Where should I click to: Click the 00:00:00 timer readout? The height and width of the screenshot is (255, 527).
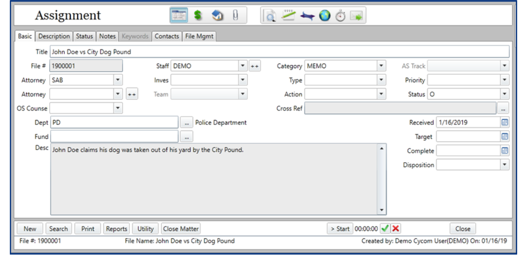(366, 229)
